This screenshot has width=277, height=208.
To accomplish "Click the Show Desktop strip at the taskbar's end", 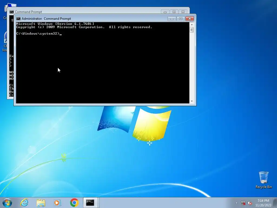I will tap(275, 203).
